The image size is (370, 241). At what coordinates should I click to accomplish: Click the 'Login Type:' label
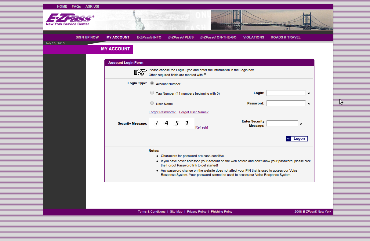click(x=137, y=83)
